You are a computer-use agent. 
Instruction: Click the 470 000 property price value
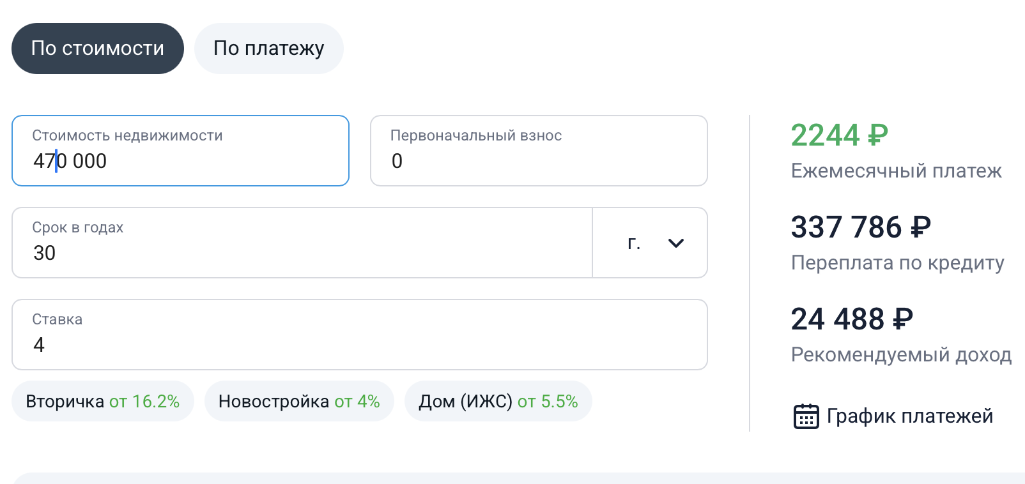pyautogui.click(x=70, y=161)
